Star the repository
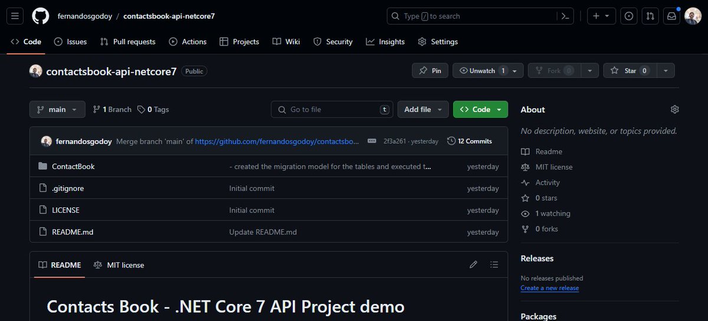Screen dimensions: 708x321 coord(630,71)
